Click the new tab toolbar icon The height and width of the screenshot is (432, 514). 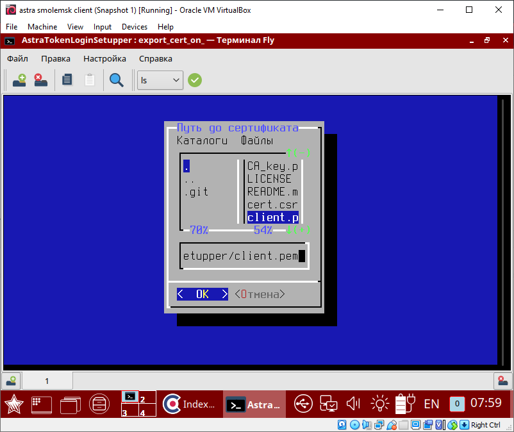tap(19, 80)
